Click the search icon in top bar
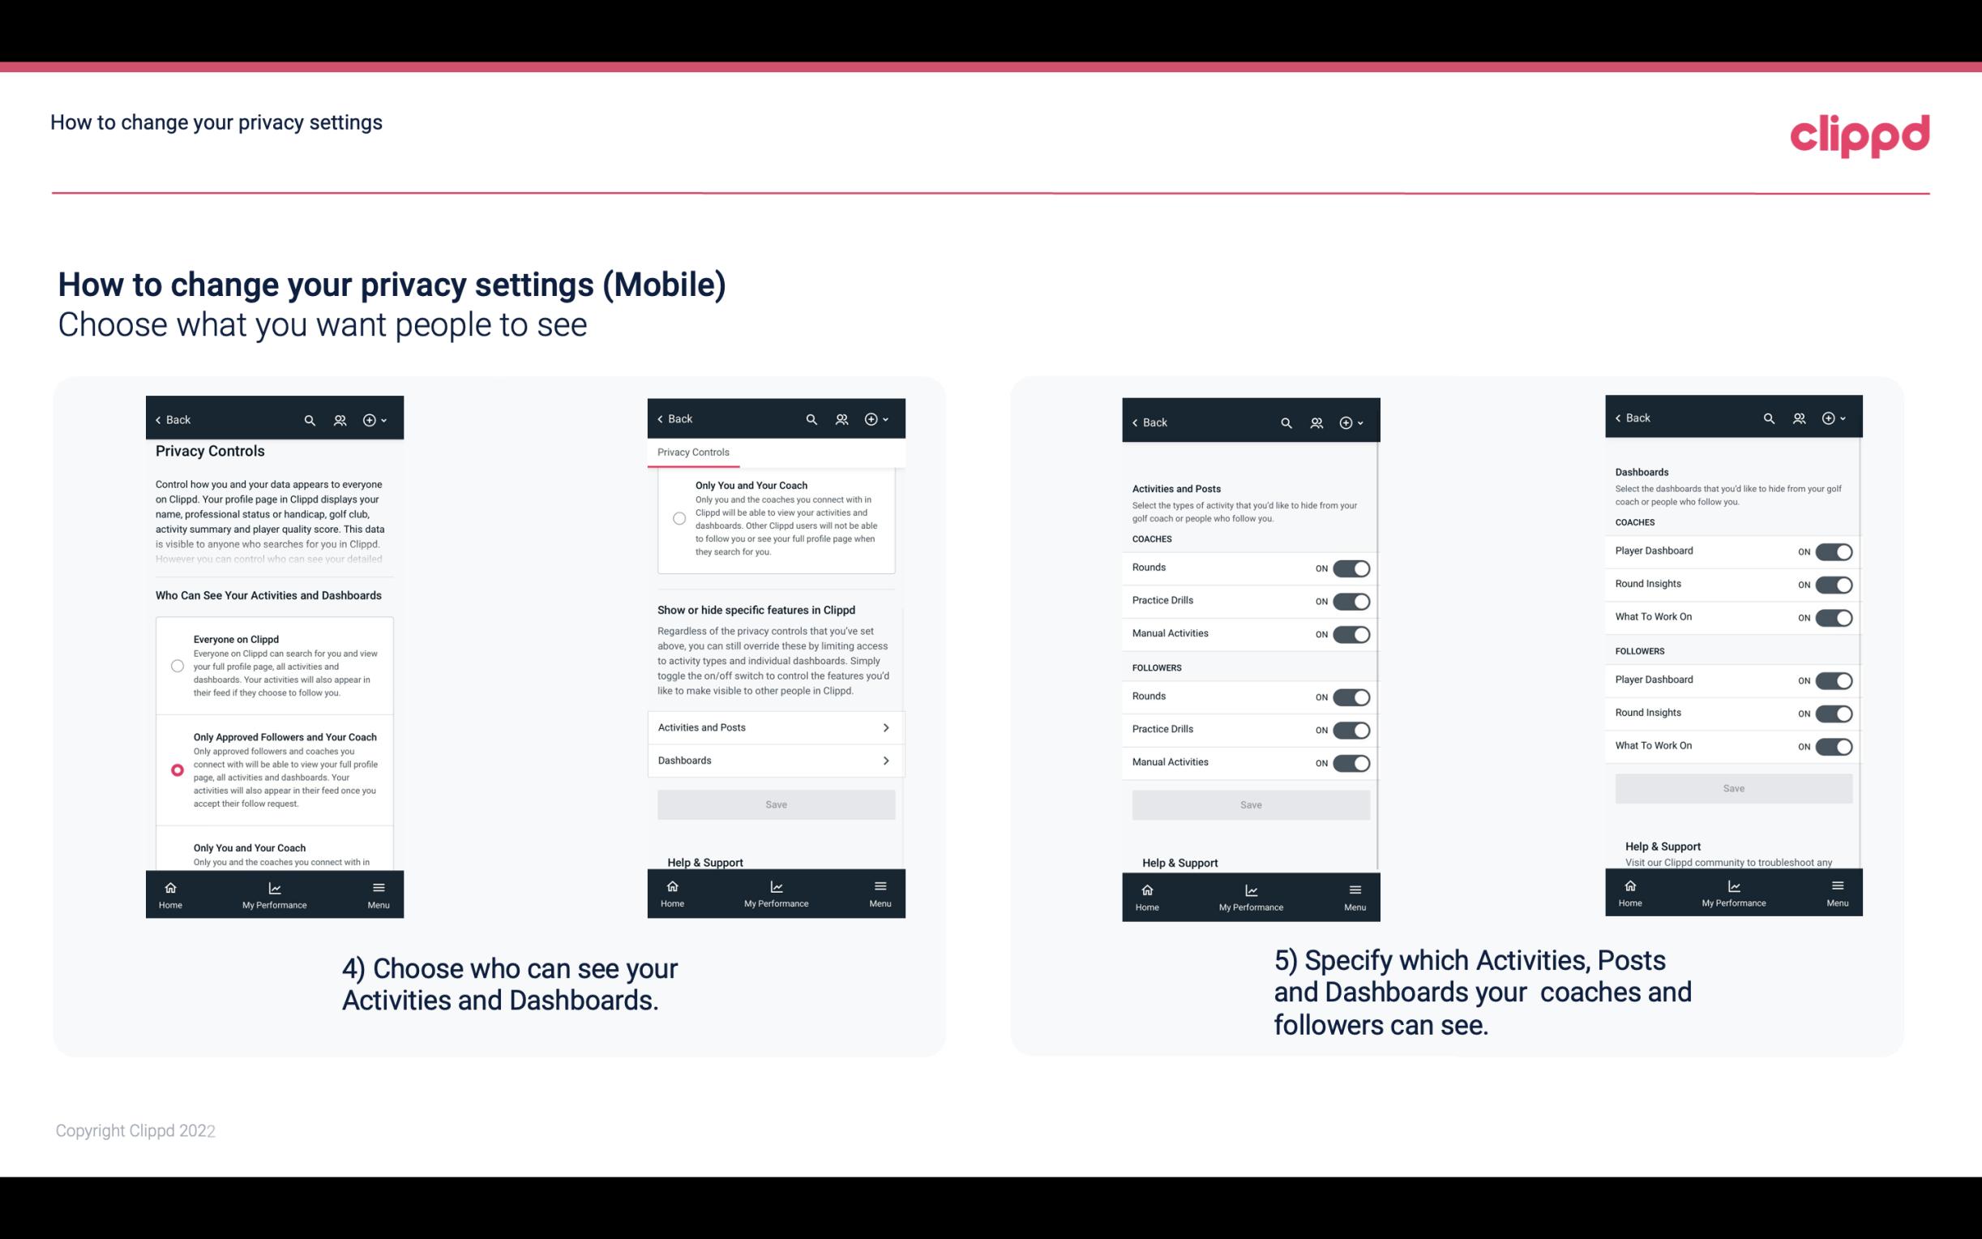 tap(311, 420)
